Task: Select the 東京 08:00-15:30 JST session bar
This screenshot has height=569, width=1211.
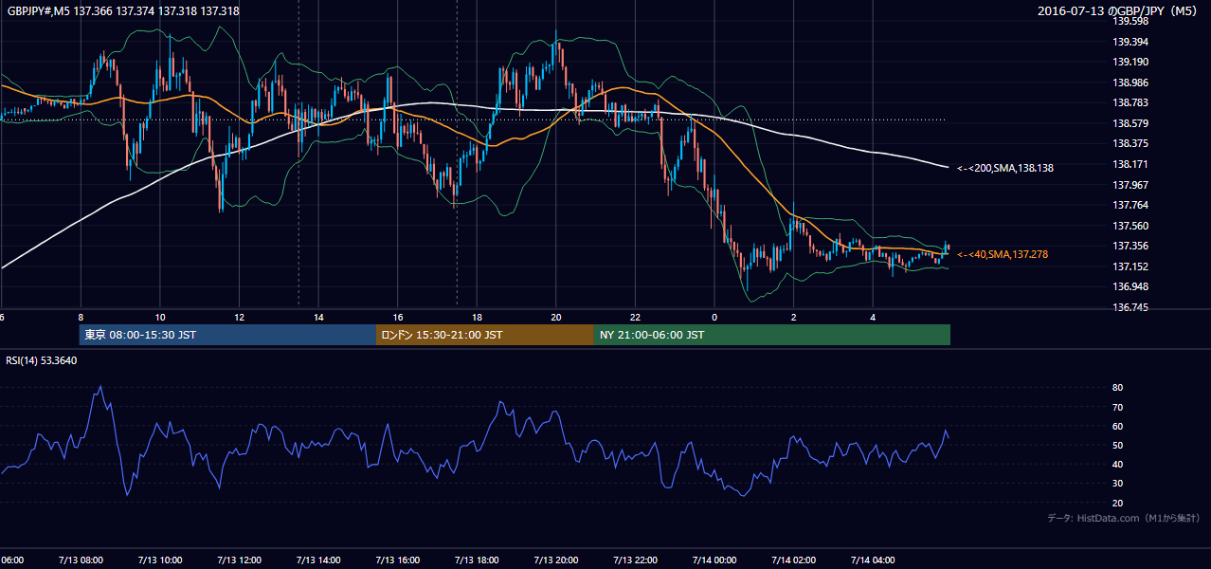Action: coord(227,335)
